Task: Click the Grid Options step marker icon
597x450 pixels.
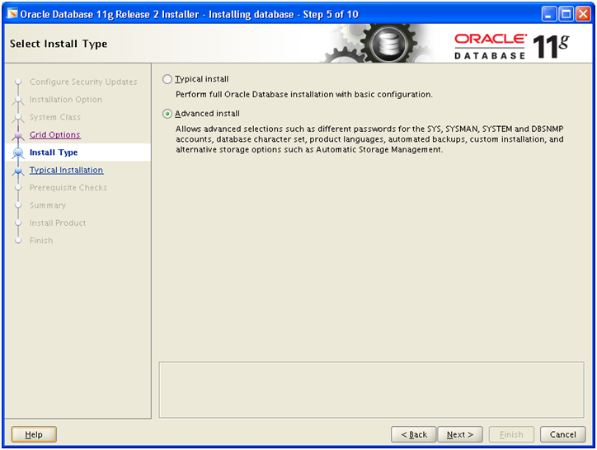Action: 18,135
